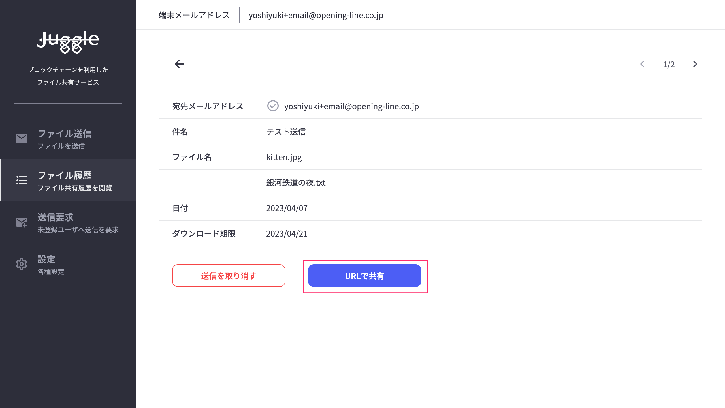Click the URLで共有 button
725x408 pixels.
coord(365,276)
